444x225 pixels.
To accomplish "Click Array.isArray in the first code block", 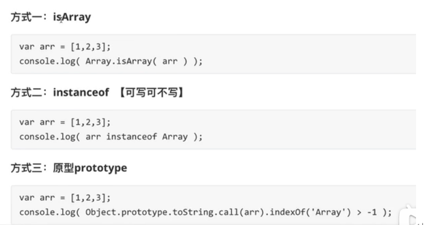I will (119, 61).
